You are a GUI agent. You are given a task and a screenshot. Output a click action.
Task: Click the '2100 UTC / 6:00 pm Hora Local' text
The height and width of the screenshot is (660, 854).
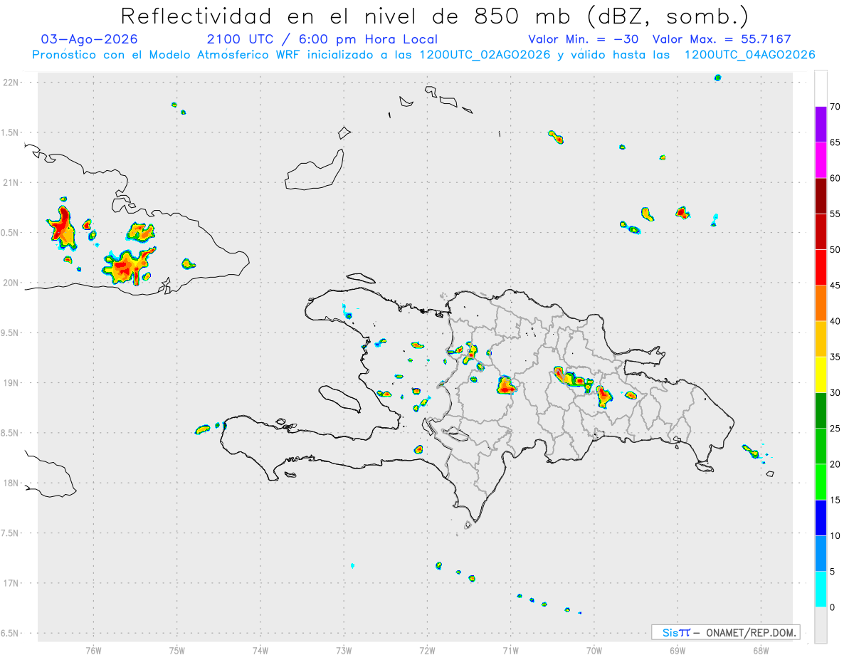pos(322,39)
